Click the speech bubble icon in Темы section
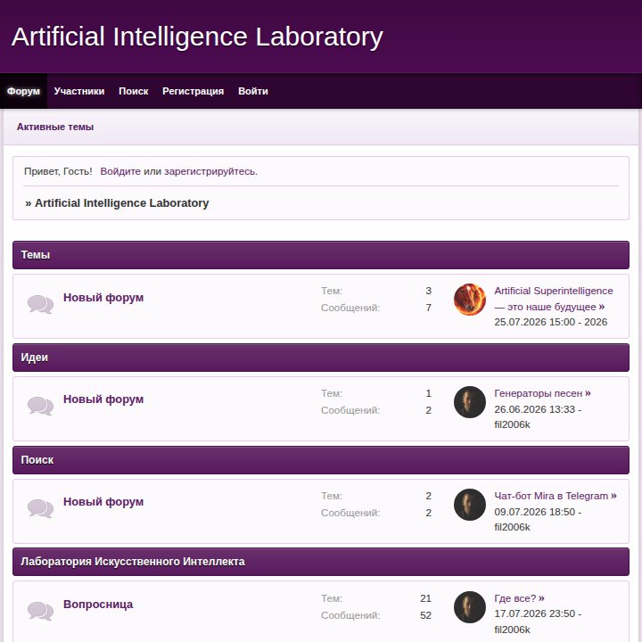The height and width of the screenshot is (642, 642). [40, 304]
